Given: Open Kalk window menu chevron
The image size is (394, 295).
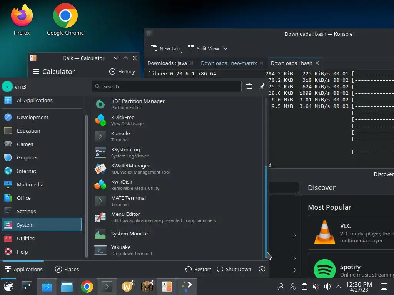Looking at the screenshot, I should coord(116,58).
